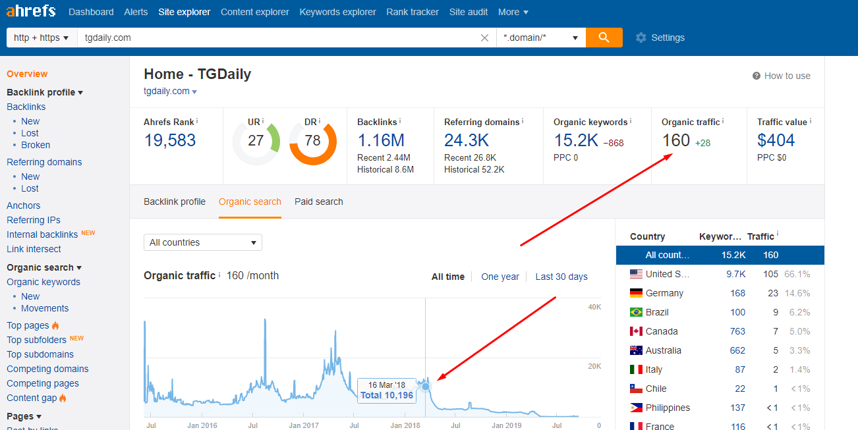The height and width of the screenshot is (430, 858).
Task: Select the All countries row in country table
Action: (720, 255)
